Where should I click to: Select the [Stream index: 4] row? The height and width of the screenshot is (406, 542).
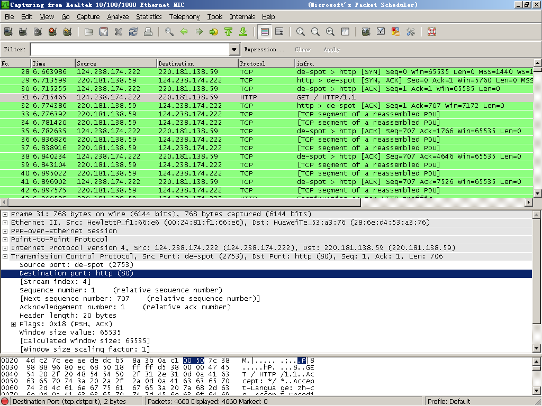point(266,282)
